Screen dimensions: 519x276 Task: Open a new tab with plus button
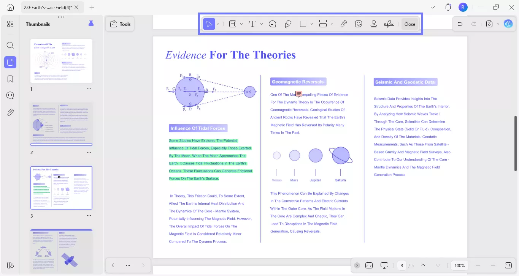click(x=92, y=7)
